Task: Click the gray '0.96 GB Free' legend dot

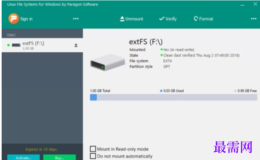Action: pyautogui.click(x=235, y=91)
